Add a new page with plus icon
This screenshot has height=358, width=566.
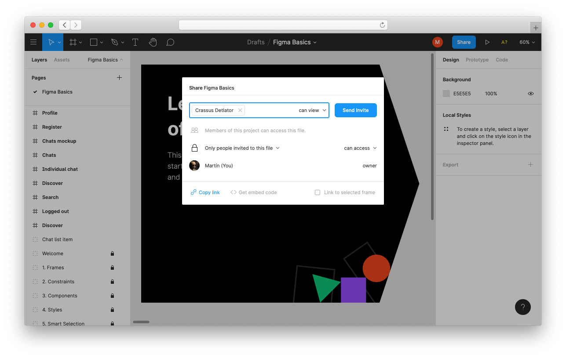point(119,78)
